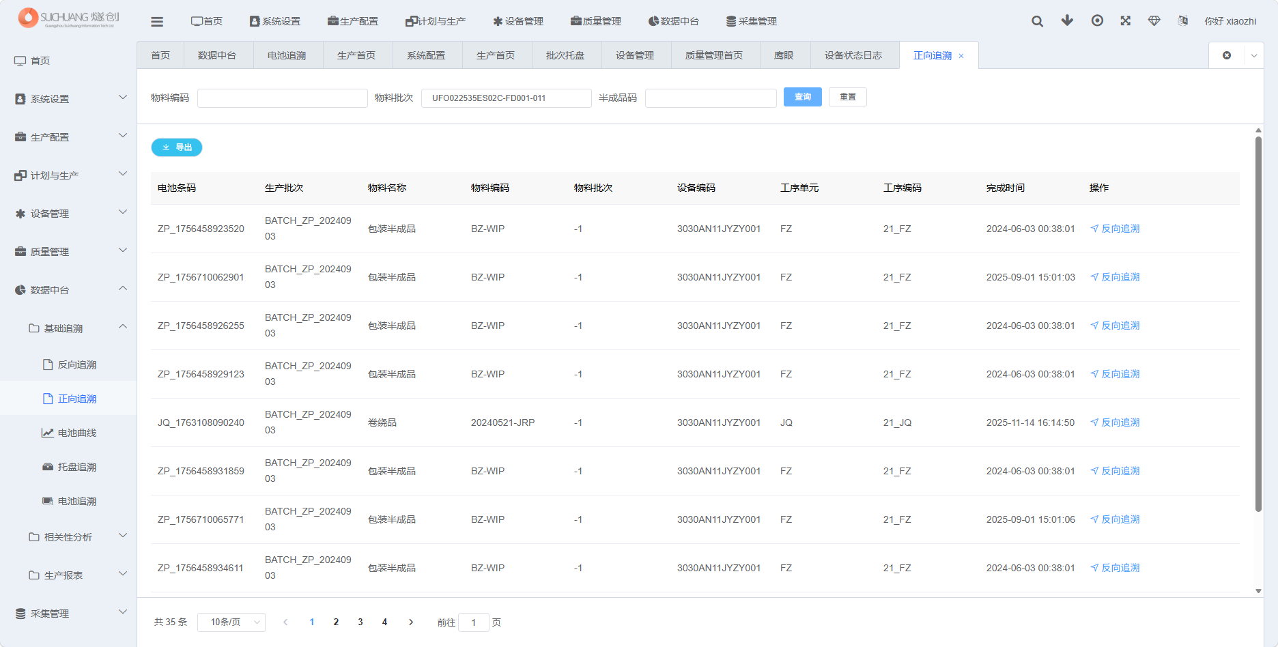Viewport: 1278px width, 647px height.
Task: Open top menu 数据中台
Action: point(674,21)
